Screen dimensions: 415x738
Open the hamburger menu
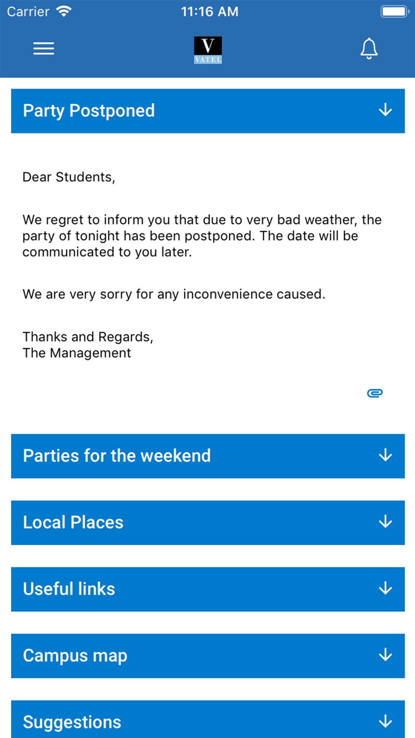[x=44, y=49]
